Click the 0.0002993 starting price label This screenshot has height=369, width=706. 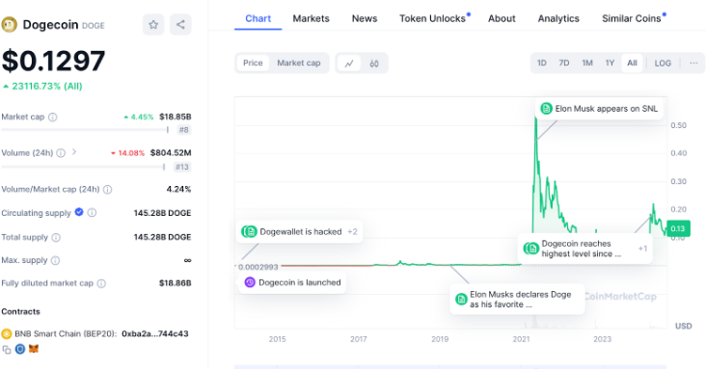click(258, 267)
